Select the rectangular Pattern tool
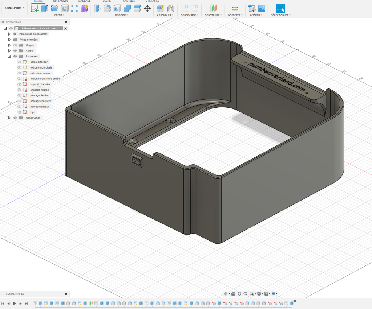The image size is (372, 309). tap(74, 8)
